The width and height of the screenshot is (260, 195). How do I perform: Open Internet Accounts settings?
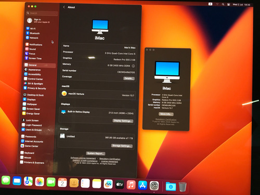coord(32,141)
